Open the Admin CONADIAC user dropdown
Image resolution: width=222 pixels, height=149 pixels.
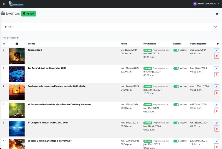coord(206,4)
